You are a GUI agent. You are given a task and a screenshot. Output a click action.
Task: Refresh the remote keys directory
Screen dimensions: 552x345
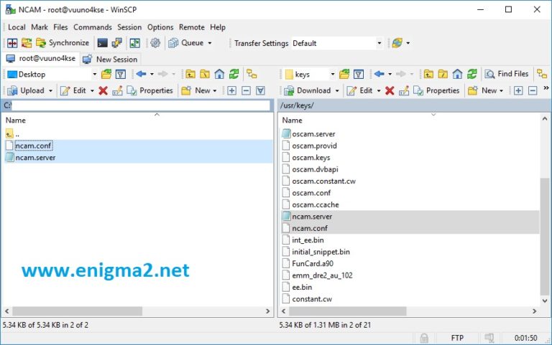click(x=471, y=74)
